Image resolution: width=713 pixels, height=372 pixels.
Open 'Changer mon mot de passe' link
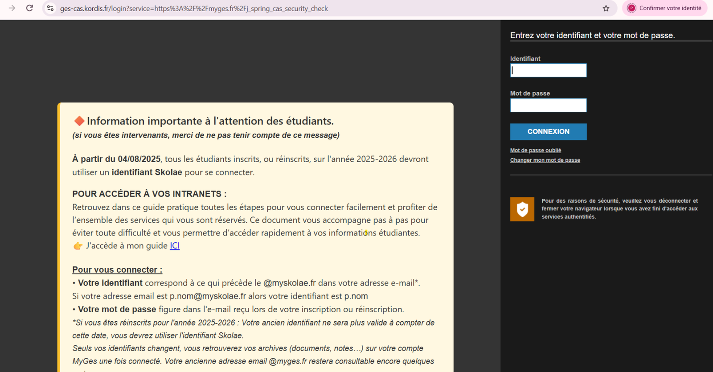(x=545, y=160)
